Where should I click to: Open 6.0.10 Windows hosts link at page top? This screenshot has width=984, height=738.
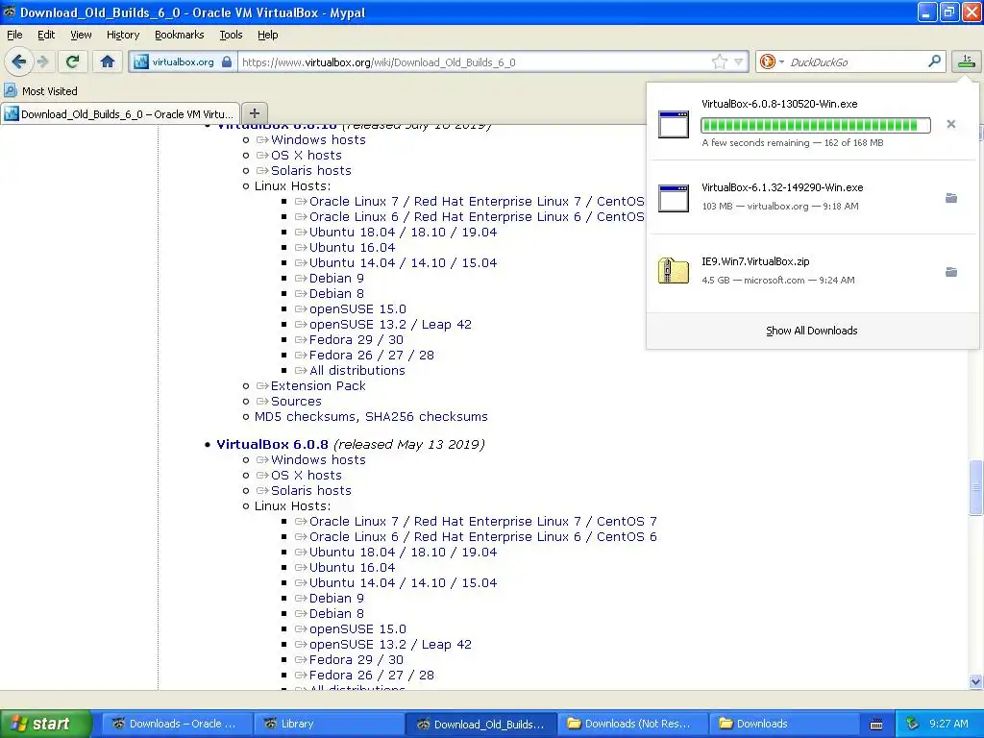[x=318, y=139]
